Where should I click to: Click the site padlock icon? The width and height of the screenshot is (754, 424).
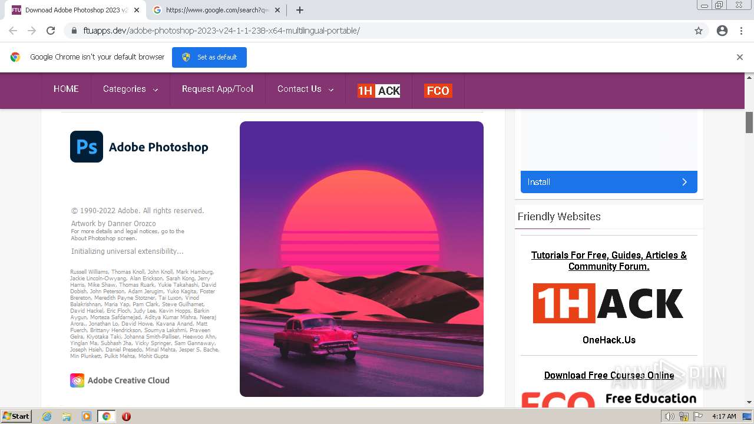(74, 31)
